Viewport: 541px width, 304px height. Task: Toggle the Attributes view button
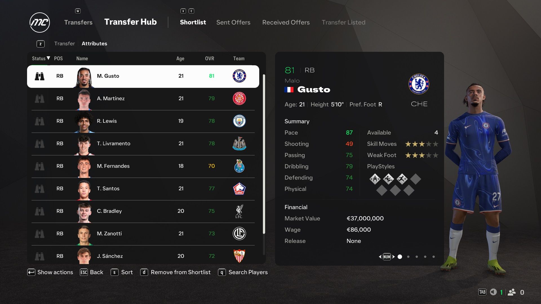click(x=94, y=43)
